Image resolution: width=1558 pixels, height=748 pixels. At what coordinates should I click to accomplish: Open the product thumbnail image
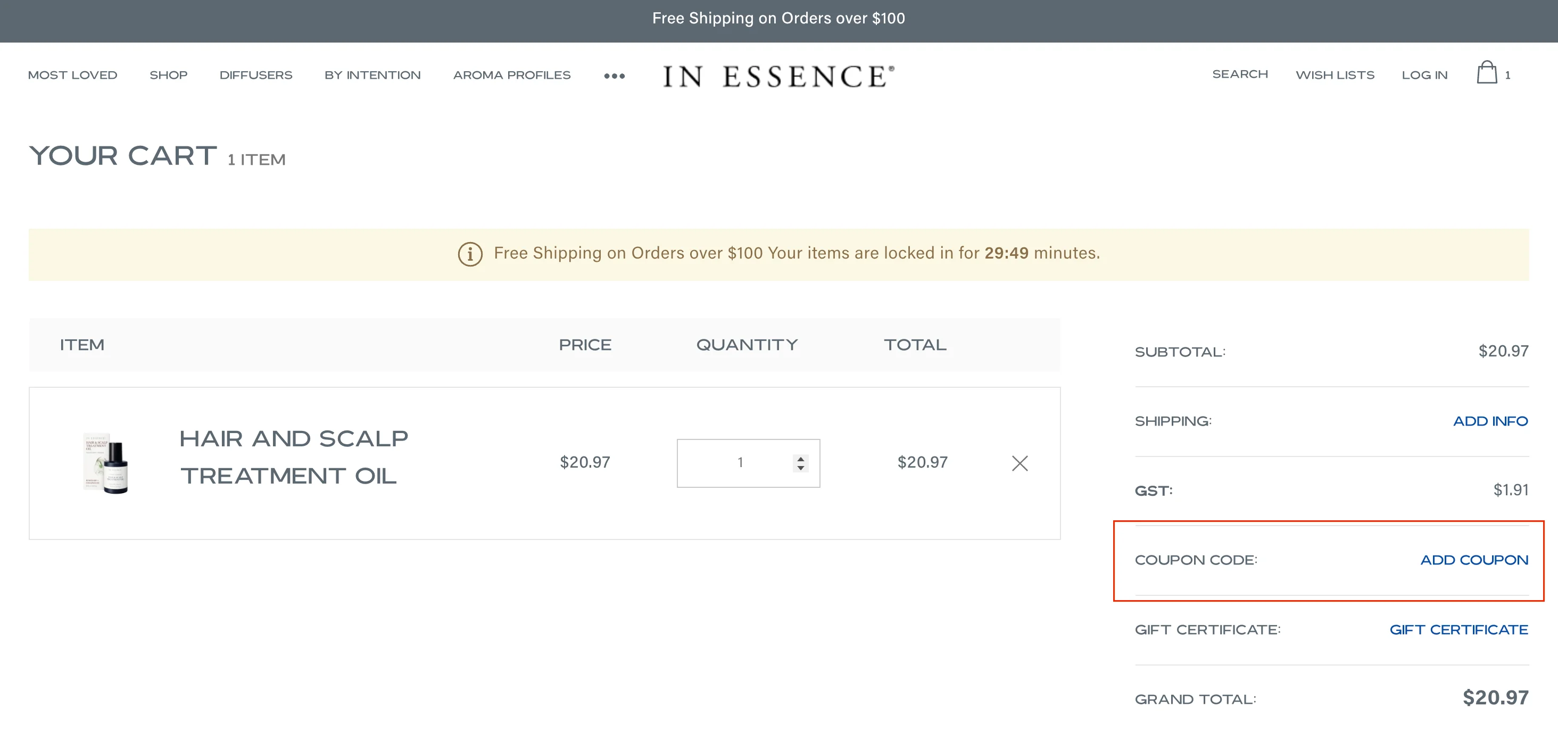coord(106,463)
